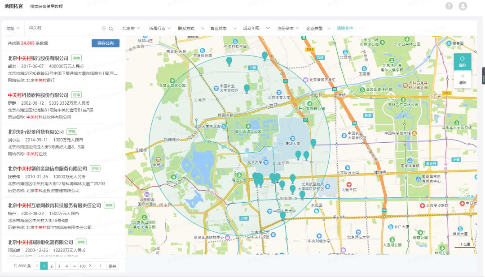Open 中关村科技软件股份有限公司 company result
The image size is (485, 277).
38,95
